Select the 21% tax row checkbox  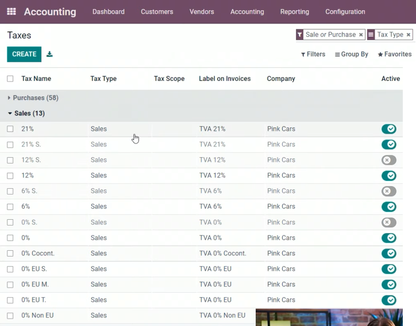[x=10, y=129]
